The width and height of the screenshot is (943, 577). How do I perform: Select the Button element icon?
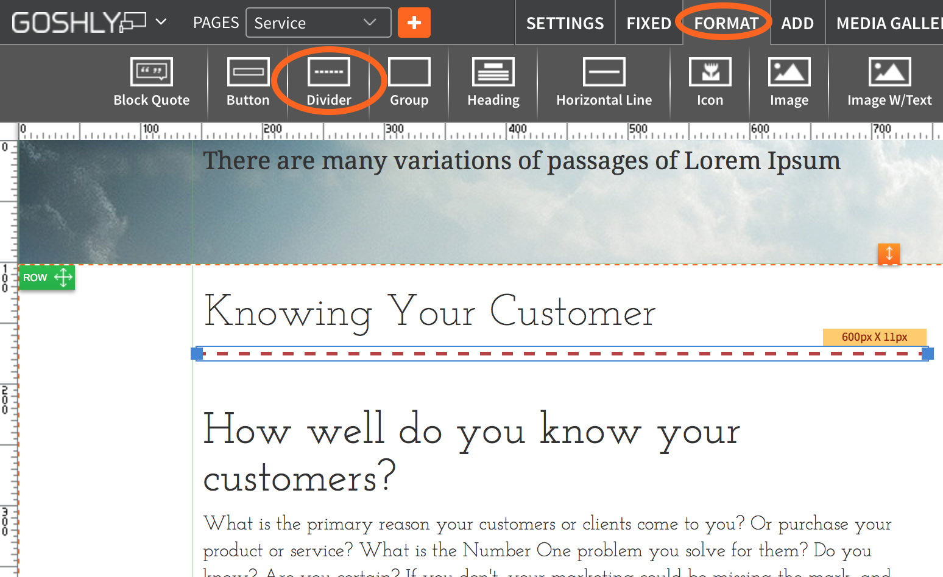point(248,82)
